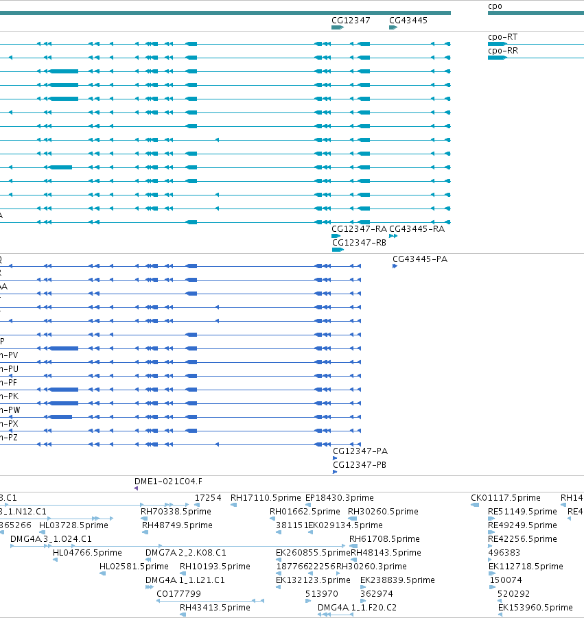Open CK01117.5prime EST label
584x618 pixels.
pyautogui.click(x=506, y=498)
